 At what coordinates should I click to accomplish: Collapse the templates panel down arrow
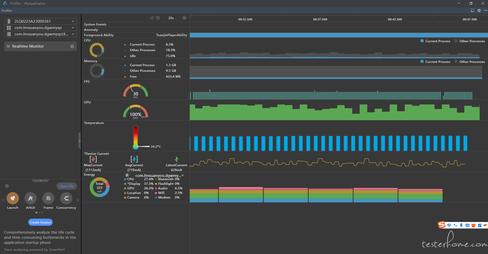(x=40, y=180)
